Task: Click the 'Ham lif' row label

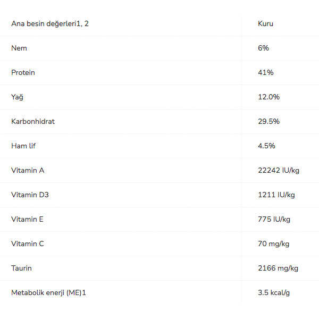Action: [x=23, y=146]
